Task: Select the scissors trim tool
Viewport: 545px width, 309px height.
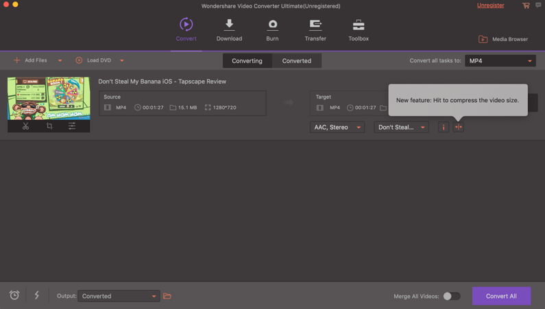Action: point(26,126)
